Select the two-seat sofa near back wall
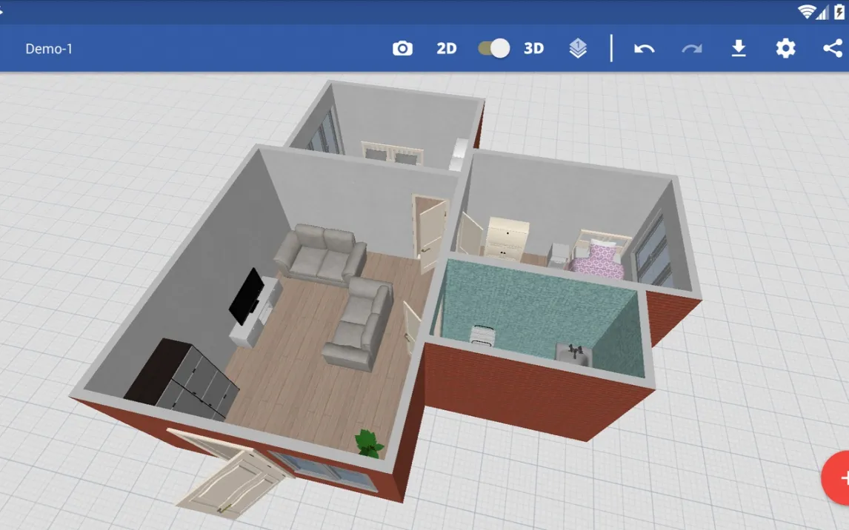This screenshot has width=849, height=530. point(321,253)
